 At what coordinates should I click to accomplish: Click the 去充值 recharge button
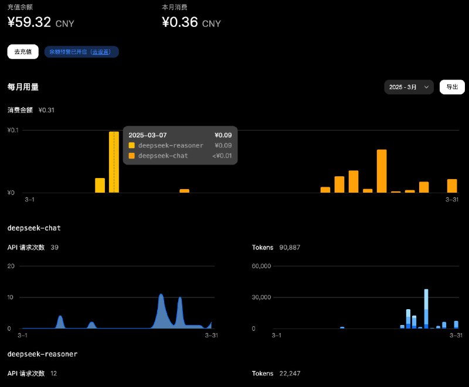click(x=23, y=52)
